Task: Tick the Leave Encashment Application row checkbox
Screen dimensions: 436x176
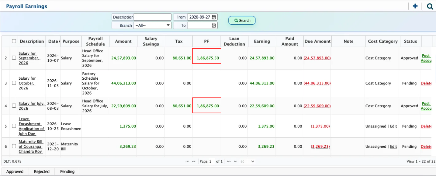Action: click(14, 126)
